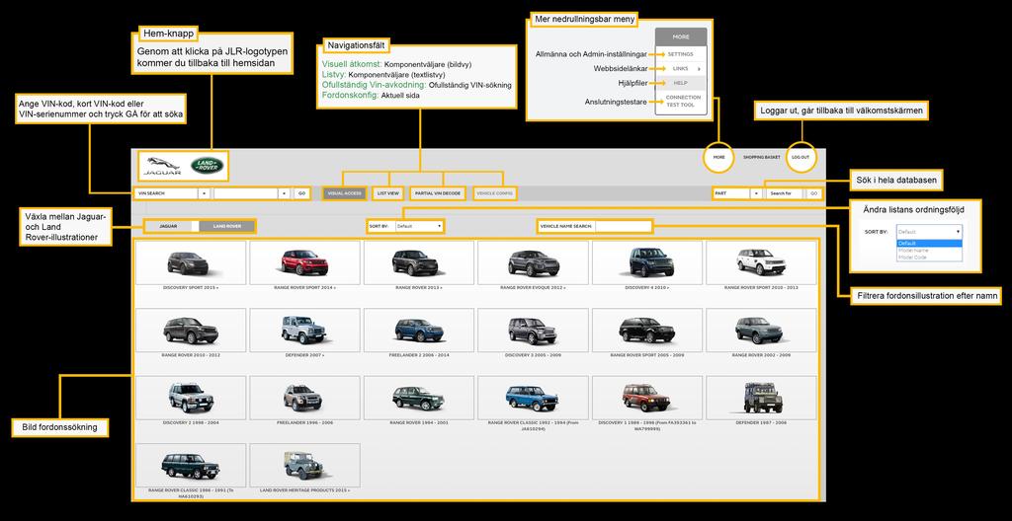Click the Jaguar logo home button

tap(163, 167)
